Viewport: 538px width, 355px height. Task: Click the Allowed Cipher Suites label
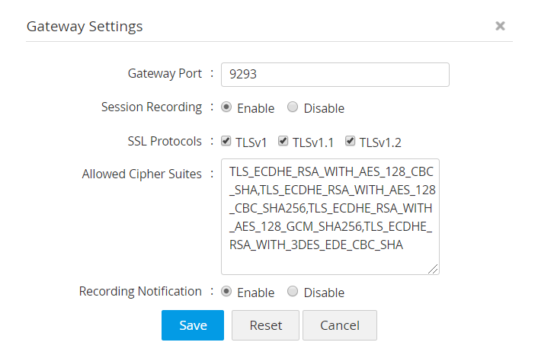(x=142, y=174)
